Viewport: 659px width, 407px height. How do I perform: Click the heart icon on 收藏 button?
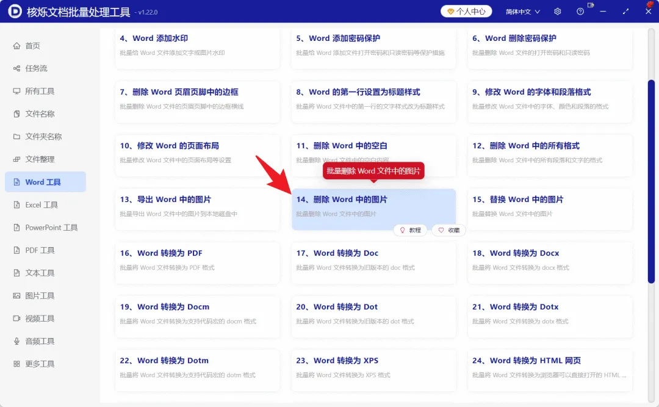tap(441, 230)
